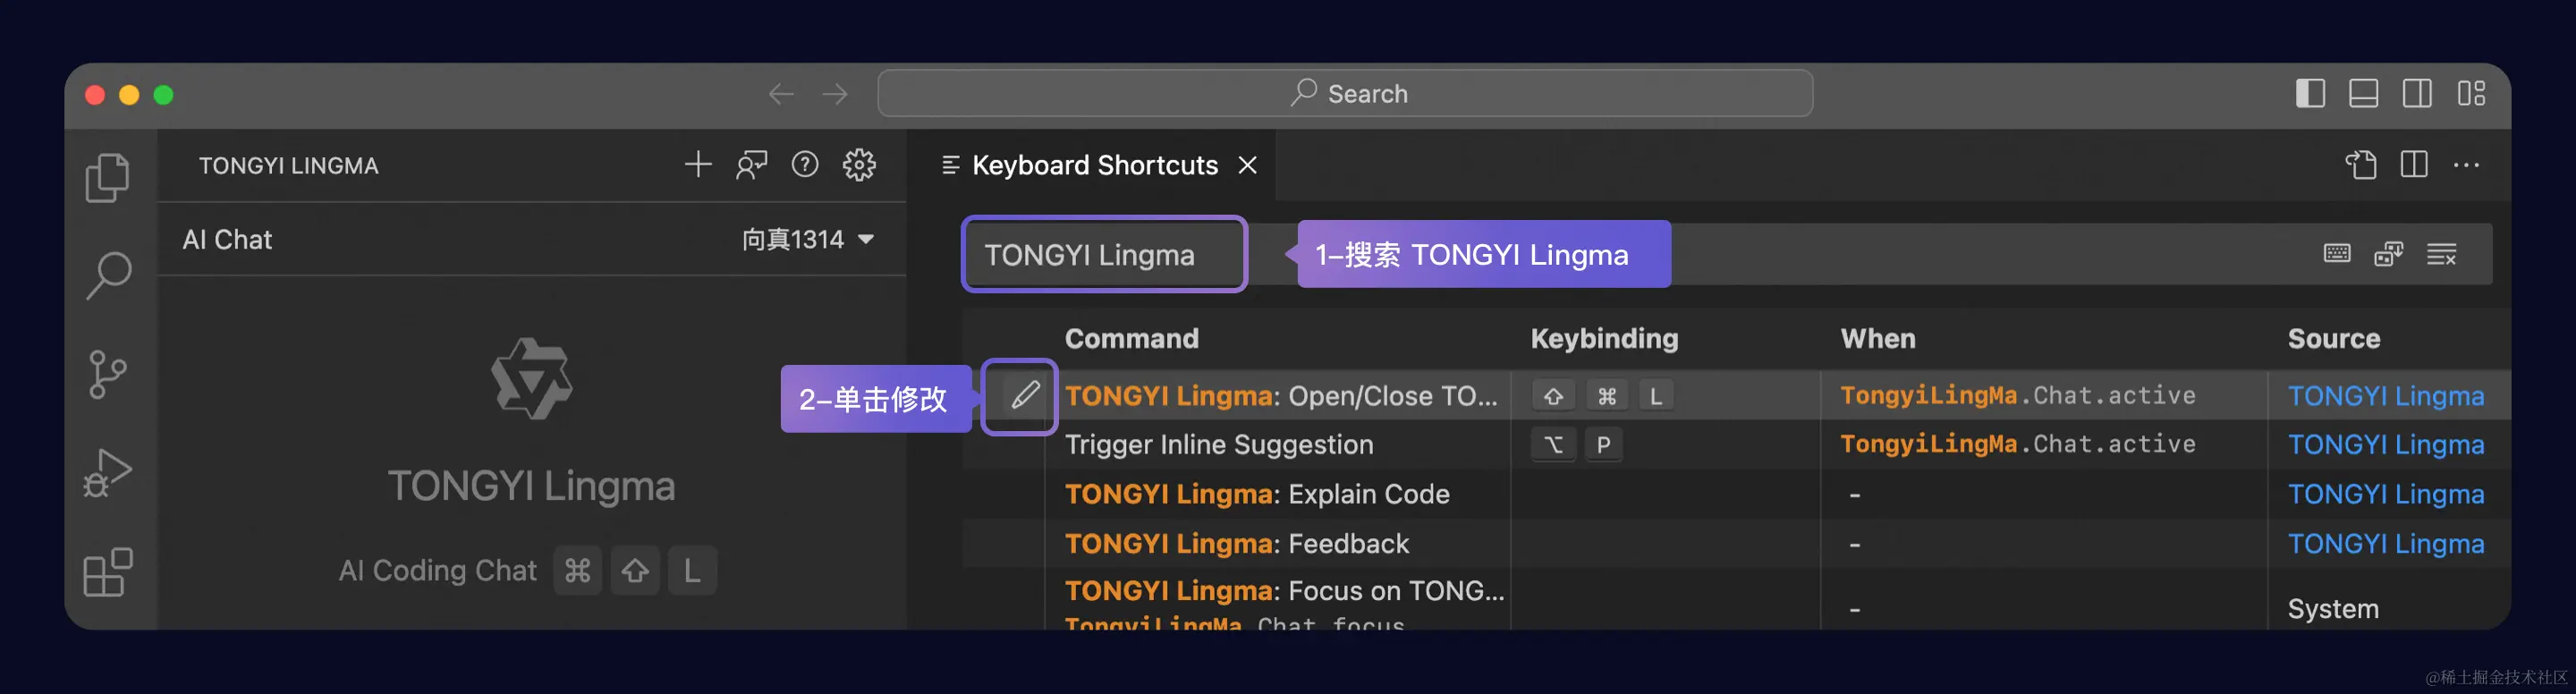Select the AI Chat tab in TONGYI LINGMA

[226, 239]
